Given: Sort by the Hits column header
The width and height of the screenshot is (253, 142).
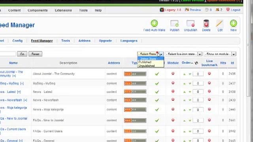Looking at the screenshot, I should (x=223, y=63).
